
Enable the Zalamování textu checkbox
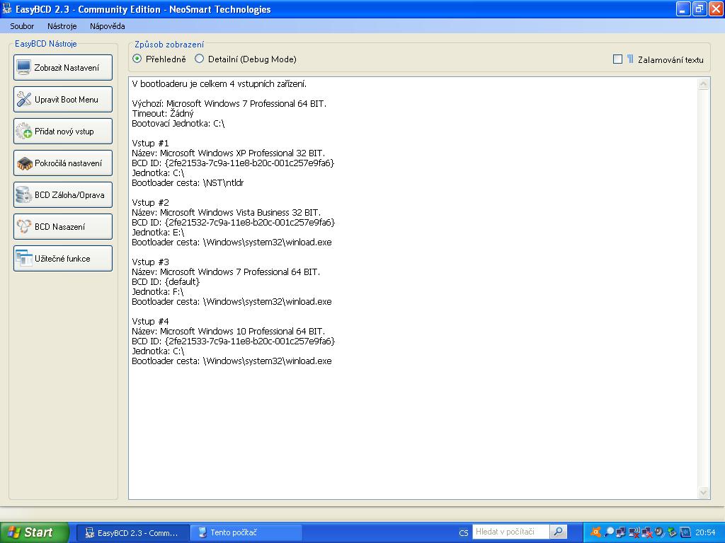pos(617,59)
